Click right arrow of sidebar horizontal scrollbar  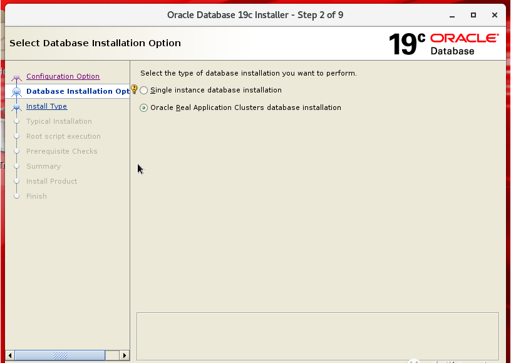coord(124,356)
